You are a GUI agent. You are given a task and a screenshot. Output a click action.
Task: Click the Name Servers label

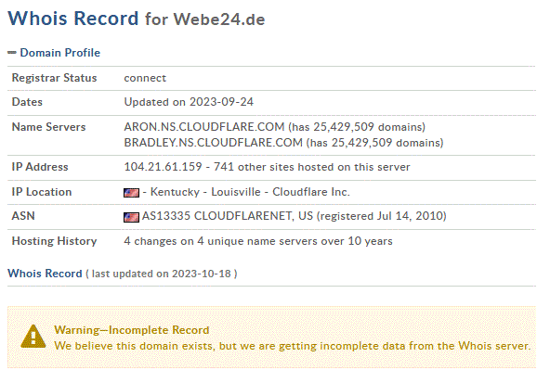coord(49,127)
